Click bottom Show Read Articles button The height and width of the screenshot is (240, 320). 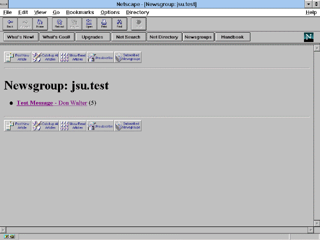tap(72, 125)
